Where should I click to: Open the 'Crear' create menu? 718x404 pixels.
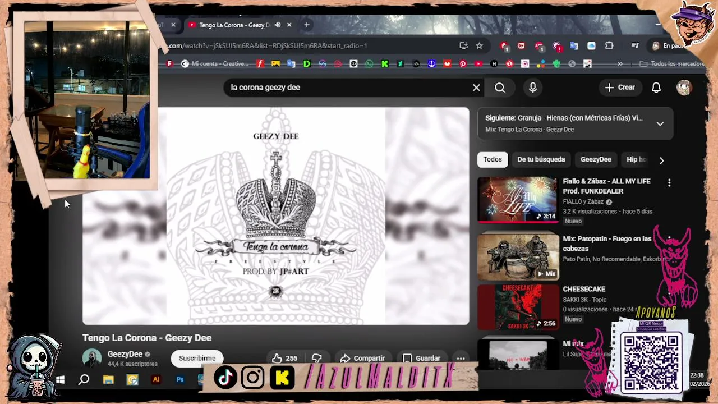[620, 88]
